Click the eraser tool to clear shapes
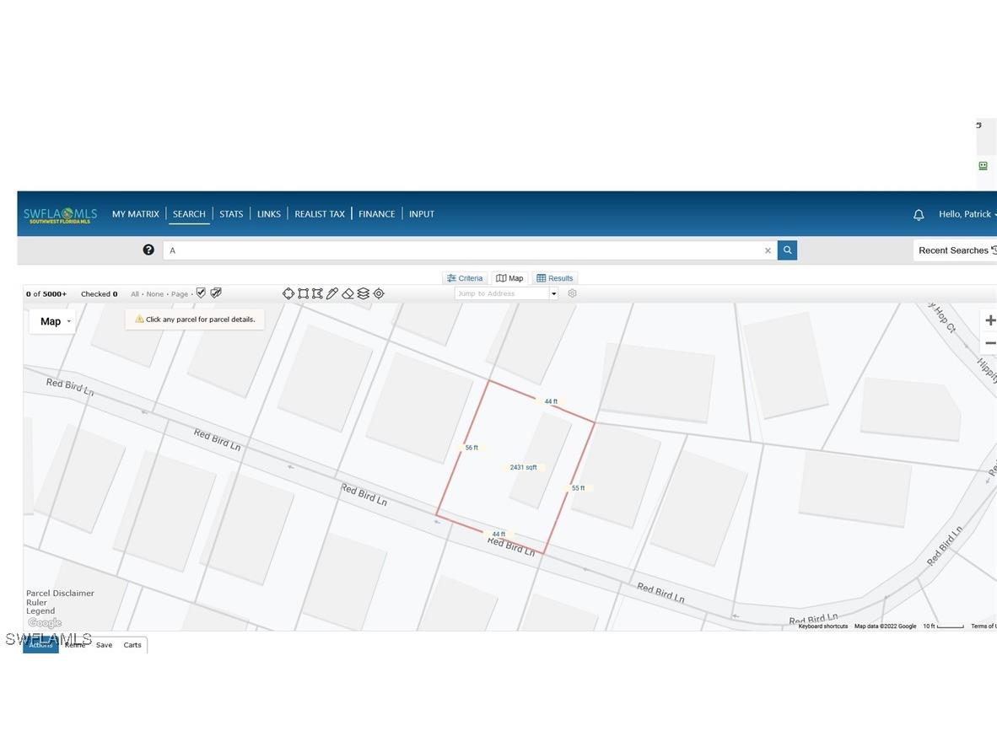997x747 pixels. [x=348, y=293]
